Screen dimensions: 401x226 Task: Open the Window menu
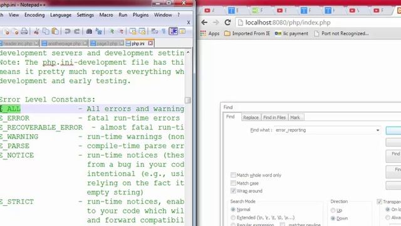click(163, 15)
